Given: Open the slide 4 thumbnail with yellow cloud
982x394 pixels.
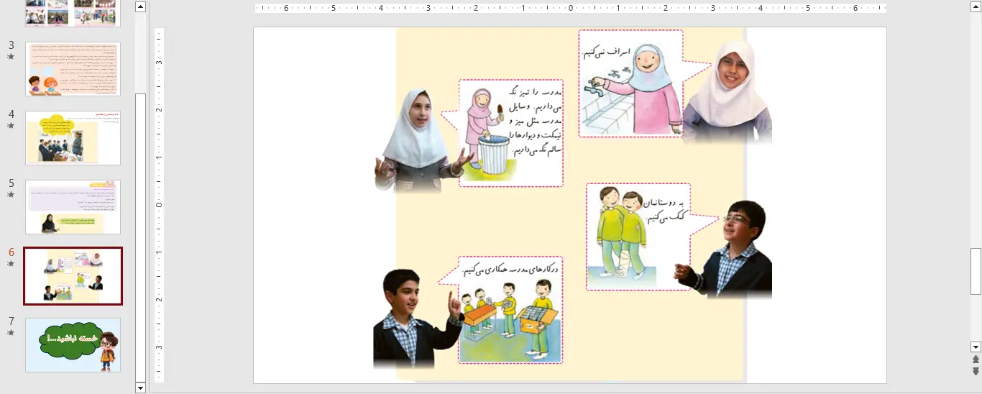Looking at the screenshot, I should (x=73, y=138).
